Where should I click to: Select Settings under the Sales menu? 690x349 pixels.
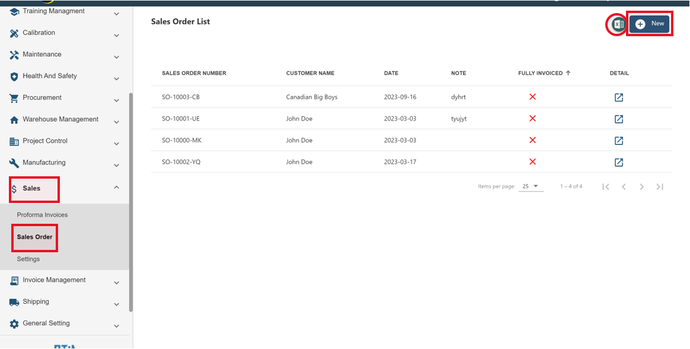click(28, 259)
